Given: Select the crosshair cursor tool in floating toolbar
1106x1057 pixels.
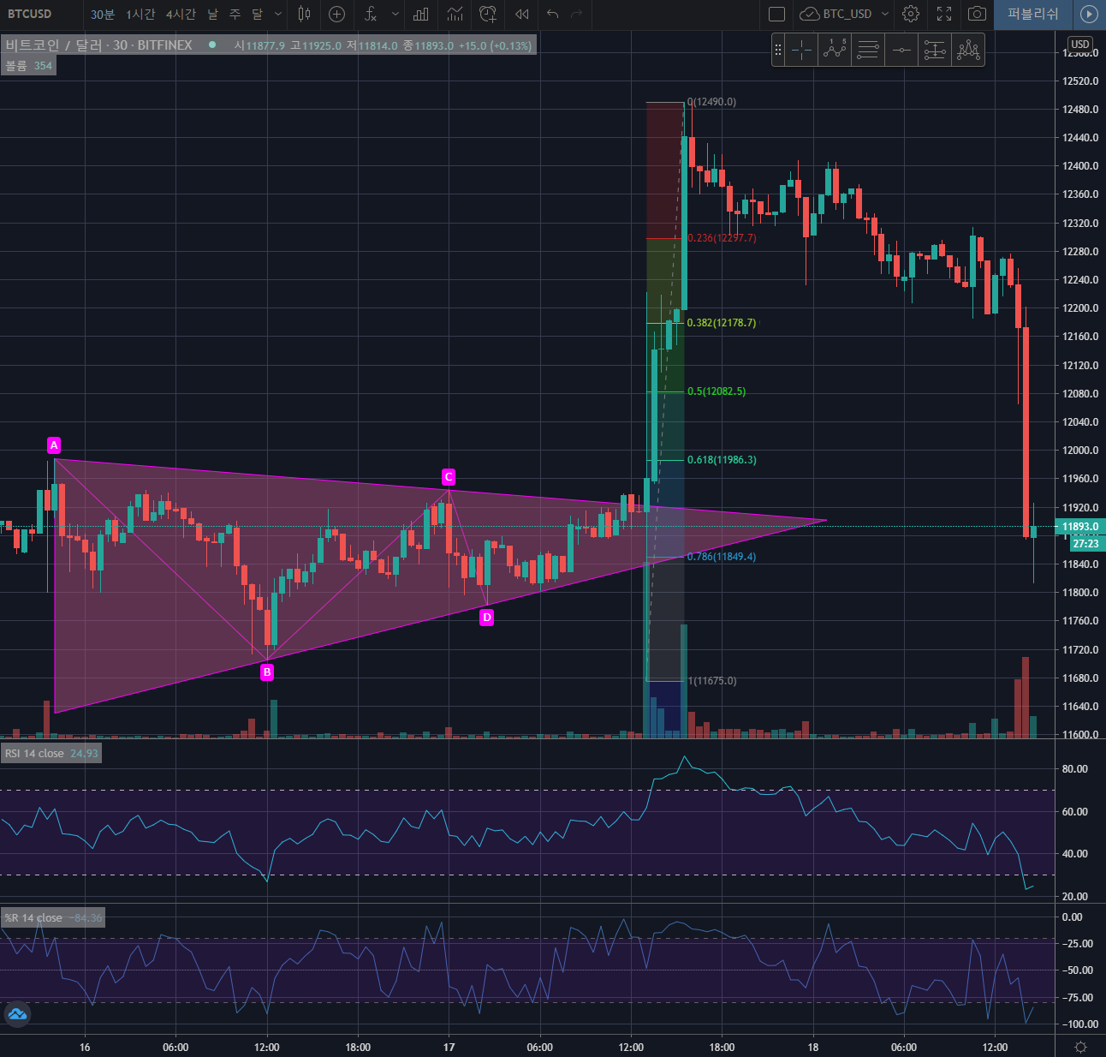Looking at the screenshot, I should click(x=802, y=51).
